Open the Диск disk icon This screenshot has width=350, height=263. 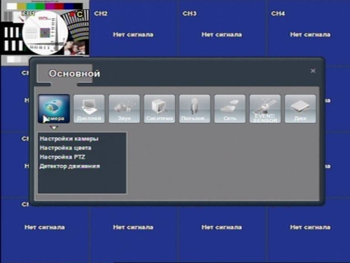(300, 109)
